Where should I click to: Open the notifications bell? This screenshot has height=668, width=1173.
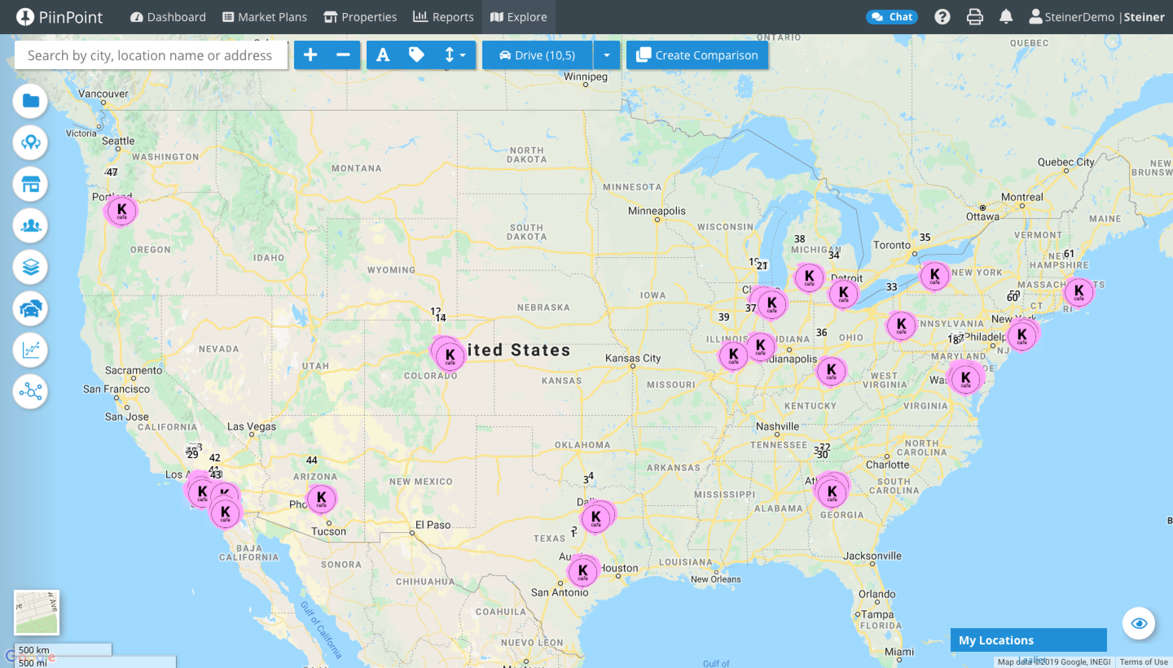1006,17
